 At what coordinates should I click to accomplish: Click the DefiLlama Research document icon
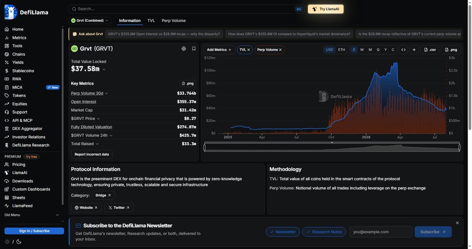pos(7,145)
